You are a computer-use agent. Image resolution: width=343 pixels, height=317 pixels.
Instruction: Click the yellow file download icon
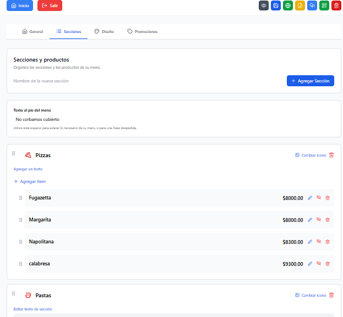(x=300, y=5)
